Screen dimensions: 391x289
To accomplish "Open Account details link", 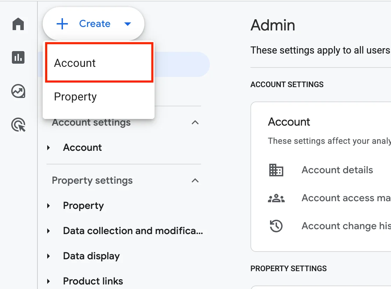I will pyautogui.click(x=337, y=170).
